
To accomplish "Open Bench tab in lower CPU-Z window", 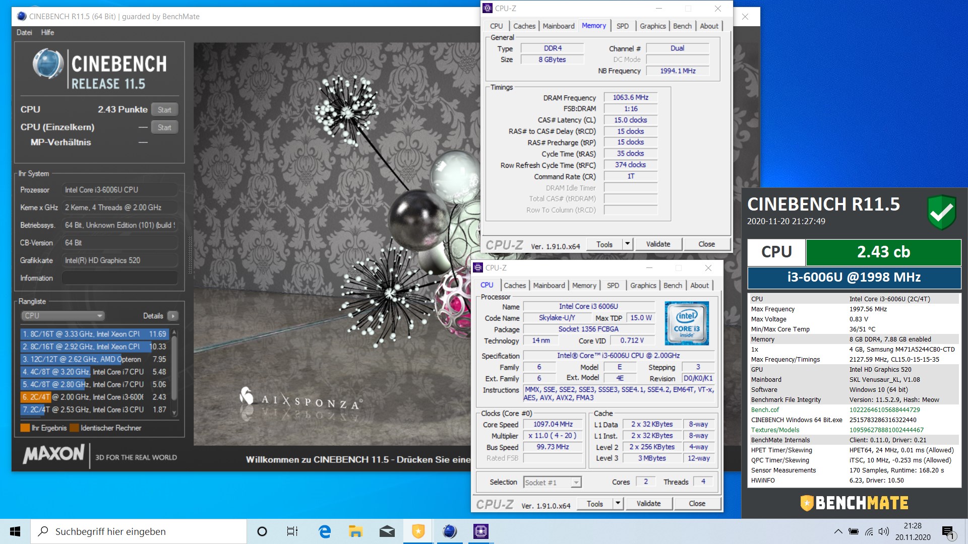I will [673, 286].
